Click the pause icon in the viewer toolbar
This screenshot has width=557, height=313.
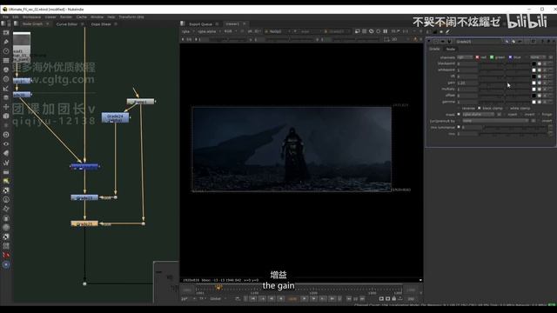pos(385,31)
